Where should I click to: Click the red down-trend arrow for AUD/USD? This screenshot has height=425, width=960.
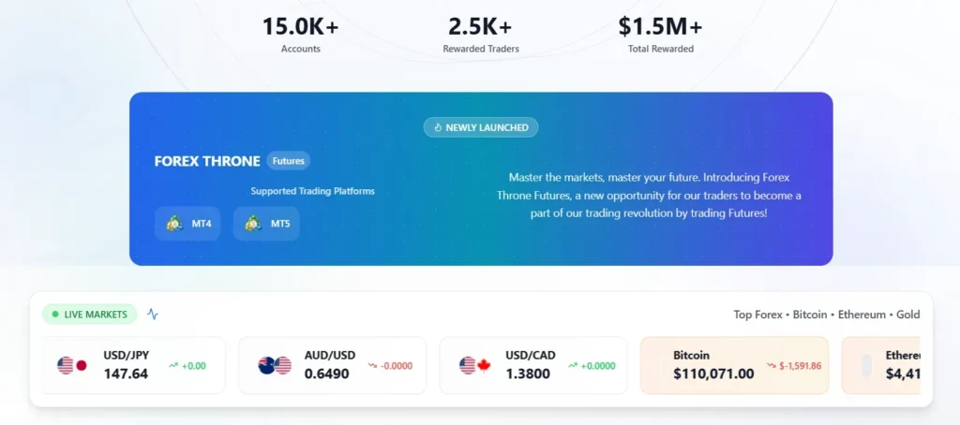click(372, 366)
